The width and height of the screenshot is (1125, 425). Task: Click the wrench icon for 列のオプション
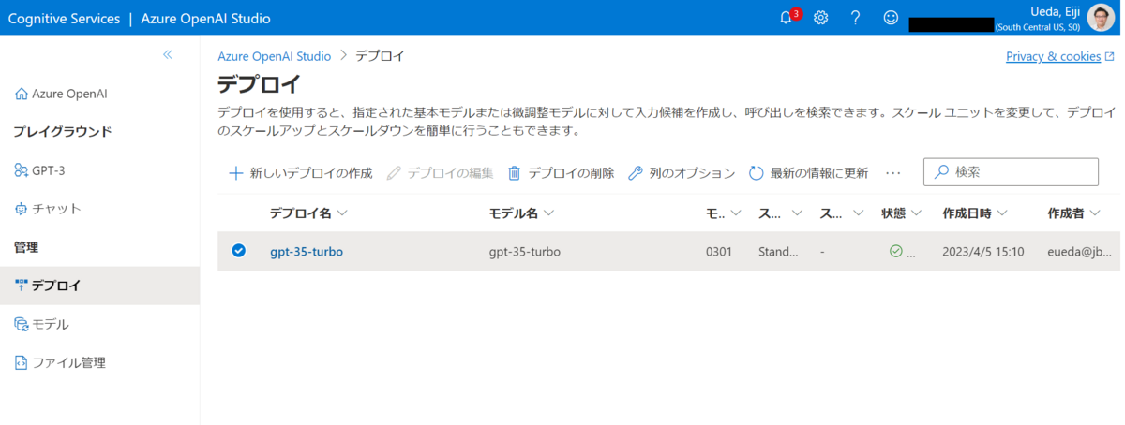(635, 173)
